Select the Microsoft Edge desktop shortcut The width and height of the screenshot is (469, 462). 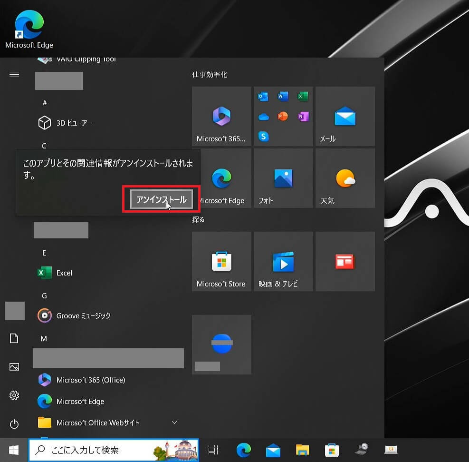click(29, 29)
